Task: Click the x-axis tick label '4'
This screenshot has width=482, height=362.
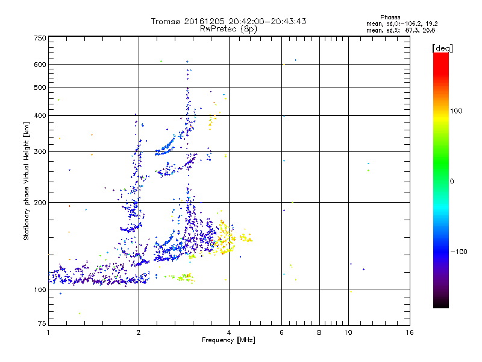Action: (x=229, y=332)
